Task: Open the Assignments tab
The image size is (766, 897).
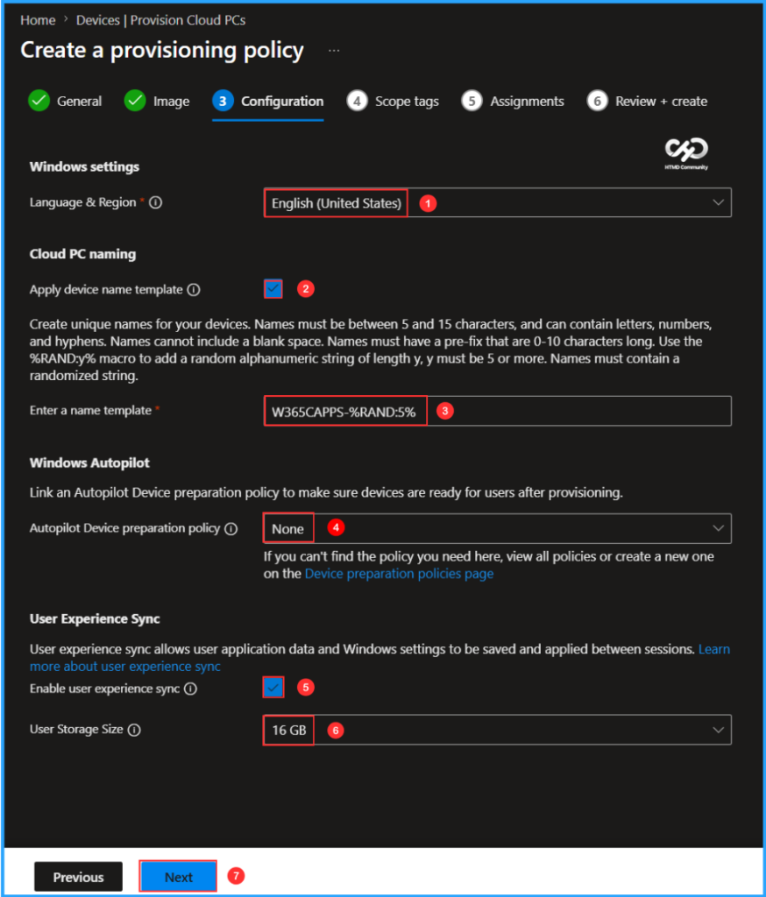Action: [x=513, y=102]
